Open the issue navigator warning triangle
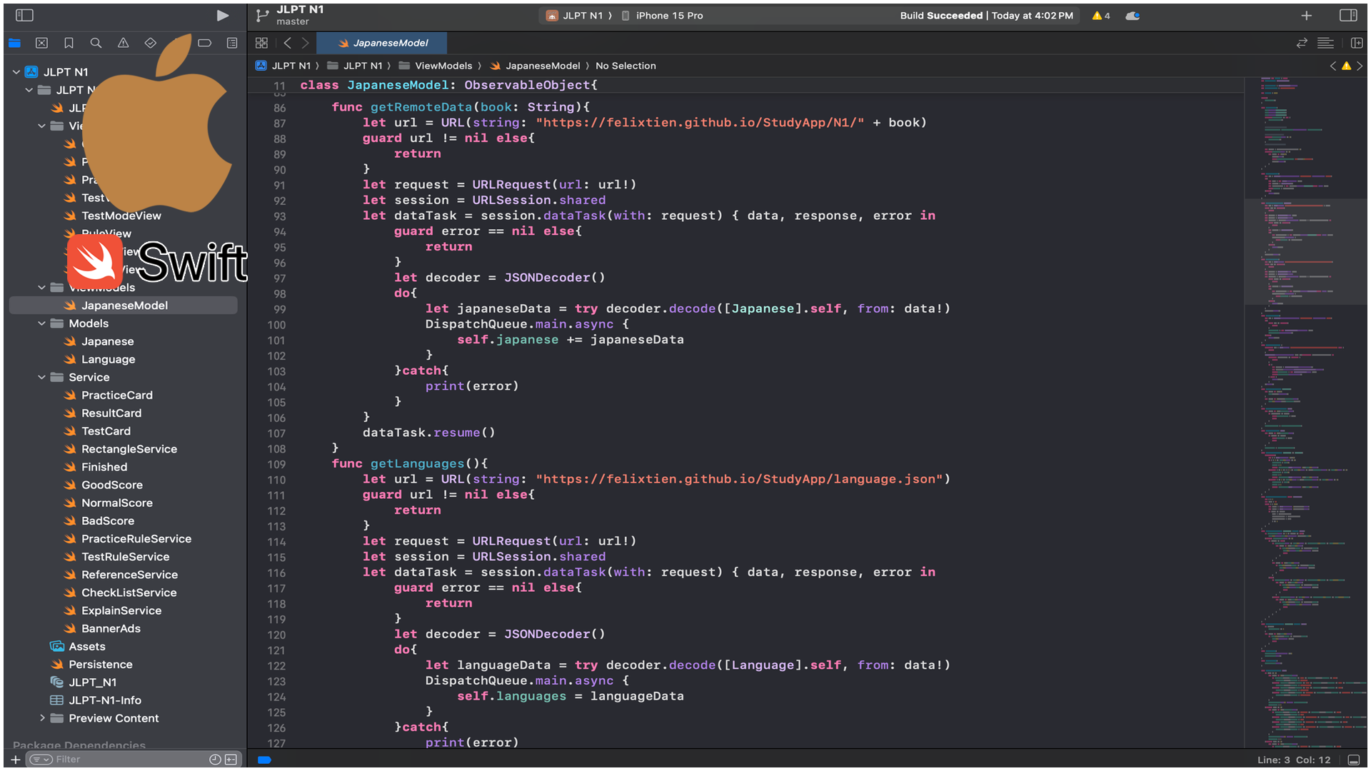The height and width of the screenshot is (771, 1371). 123,43
